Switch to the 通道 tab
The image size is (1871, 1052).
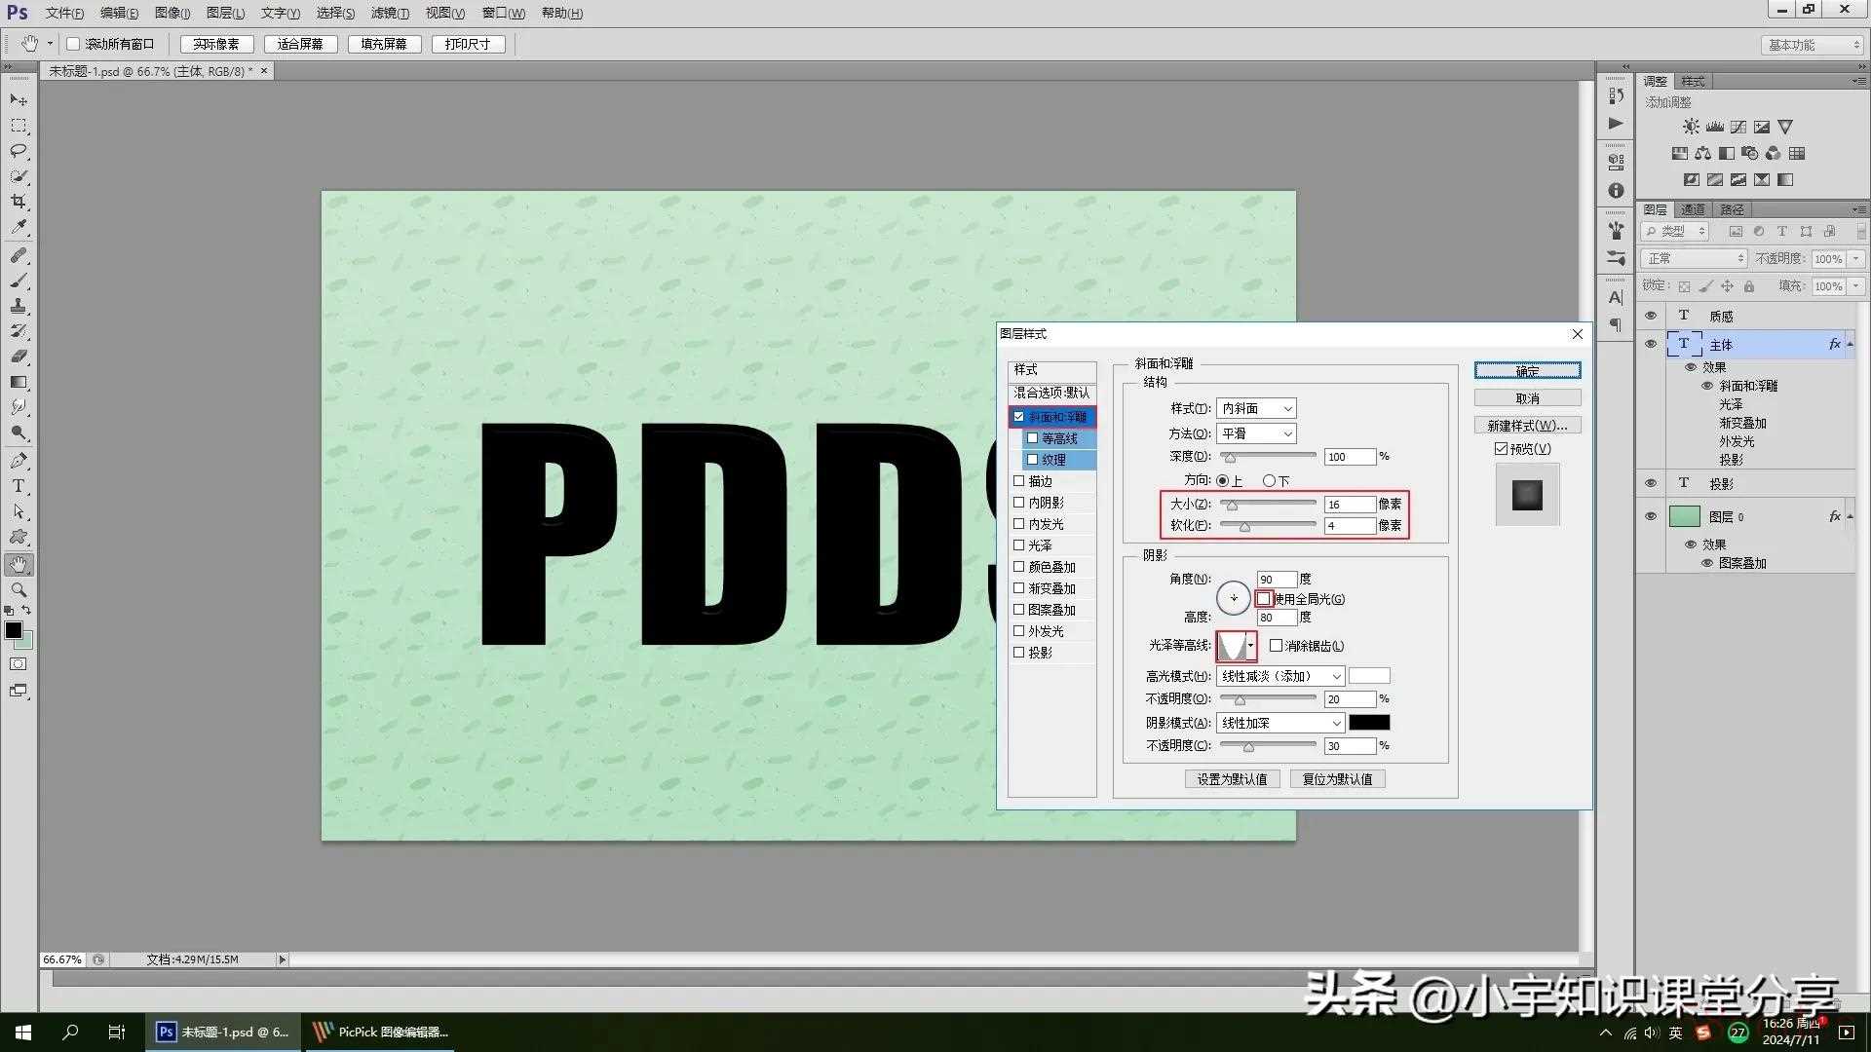point(1693,209)
